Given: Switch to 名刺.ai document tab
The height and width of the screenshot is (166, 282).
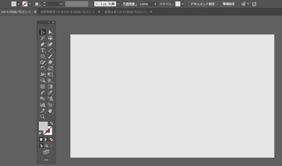Looking at the screenshot, I should point(125,12).
